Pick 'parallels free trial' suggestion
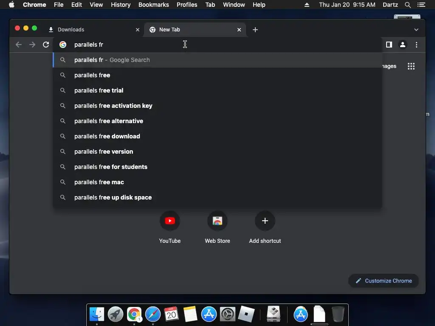435x326 pixels. tap(217, 90)
